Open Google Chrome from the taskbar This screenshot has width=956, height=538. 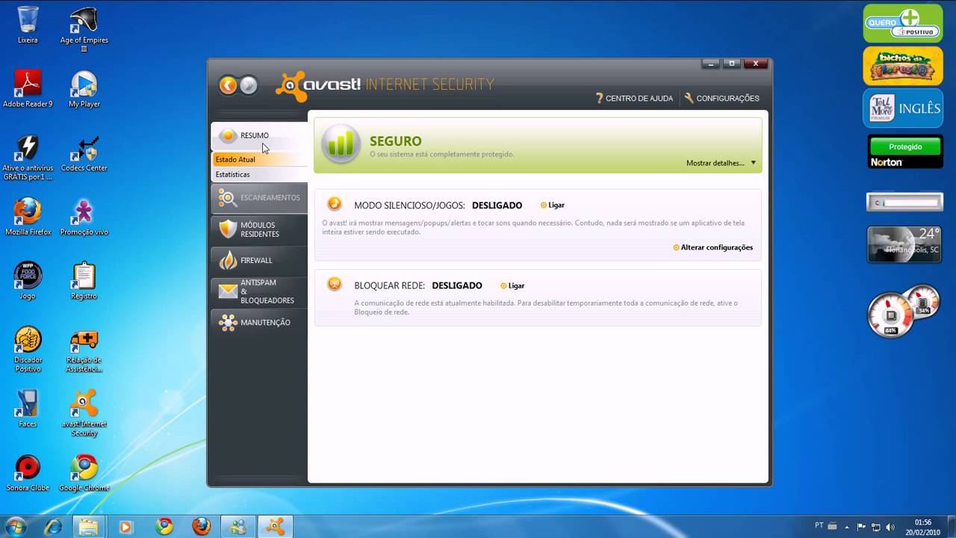164,526
